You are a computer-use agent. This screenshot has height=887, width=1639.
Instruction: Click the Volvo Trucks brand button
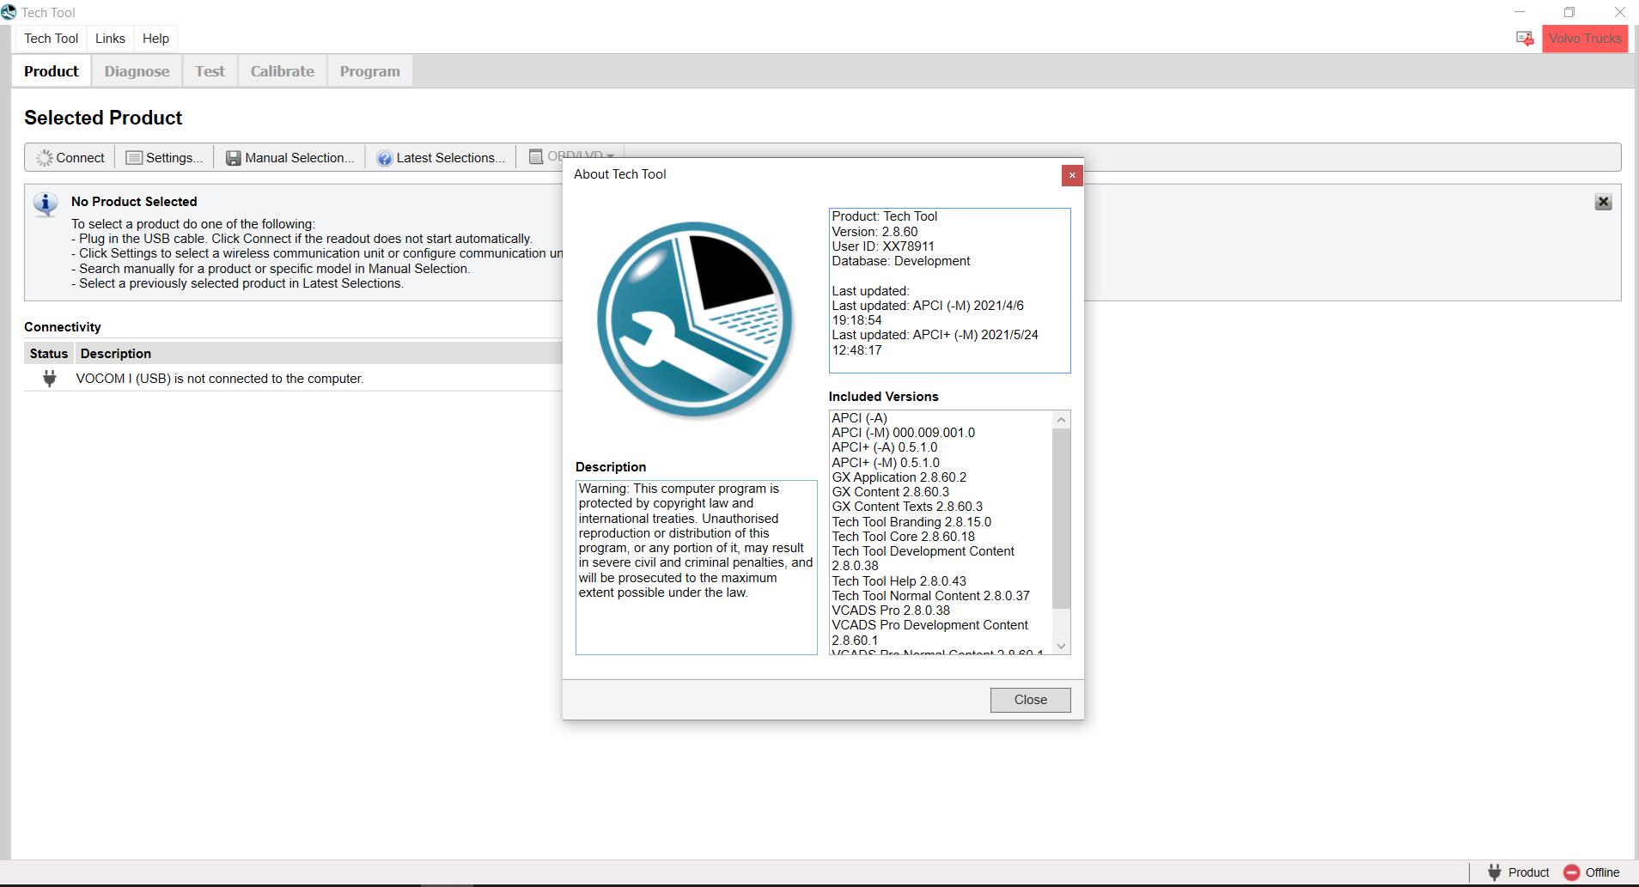tap(1585, 38)
